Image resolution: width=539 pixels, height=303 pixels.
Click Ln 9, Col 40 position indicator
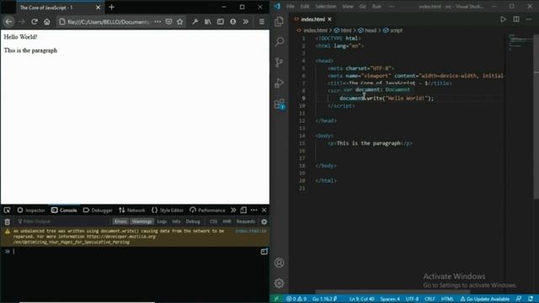click(361, 299)
